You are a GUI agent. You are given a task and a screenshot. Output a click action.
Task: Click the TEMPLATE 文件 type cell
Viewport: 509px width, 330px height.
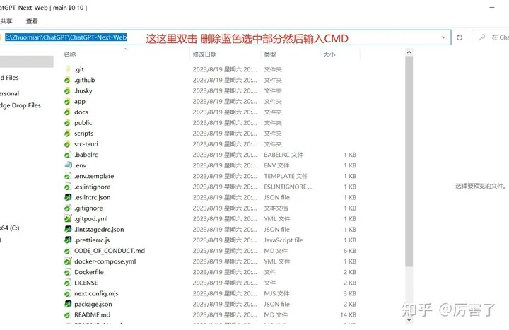pos(286,176)
